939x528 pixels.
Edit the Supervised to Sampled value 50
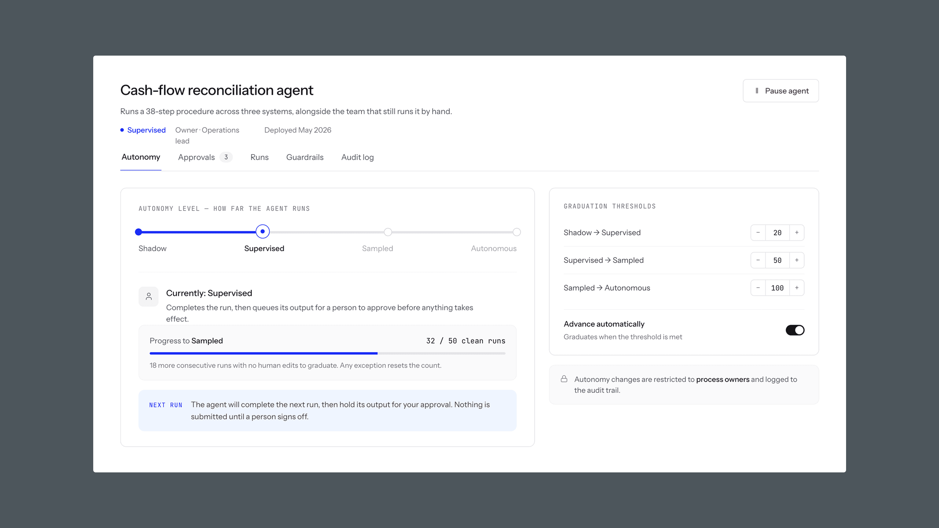(x=777, y=260)
